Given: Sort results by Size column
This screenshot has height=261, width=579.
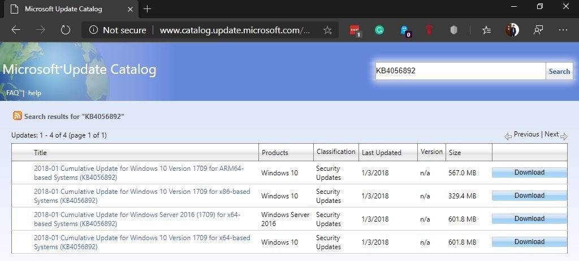Looking at the screenshot, I should 455,152.
